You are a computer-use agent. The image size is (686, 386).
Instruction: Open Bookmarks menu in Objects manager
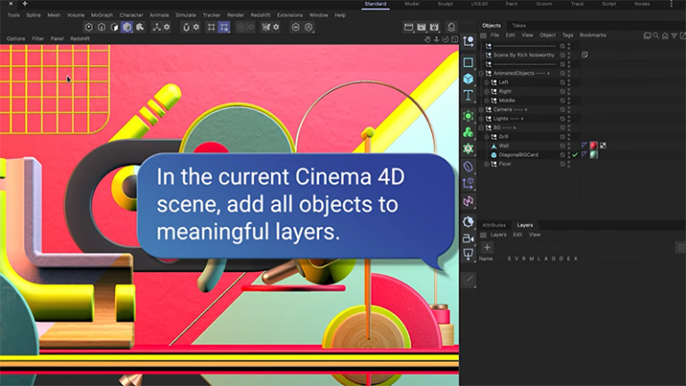point(592,35)
